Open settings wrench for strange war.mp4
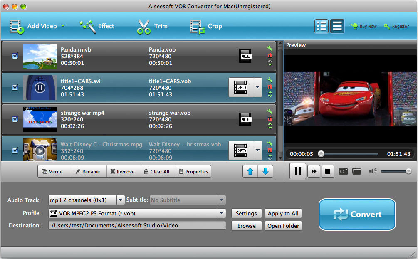This screenshot has height=259, width=418. tap(270, 111)
